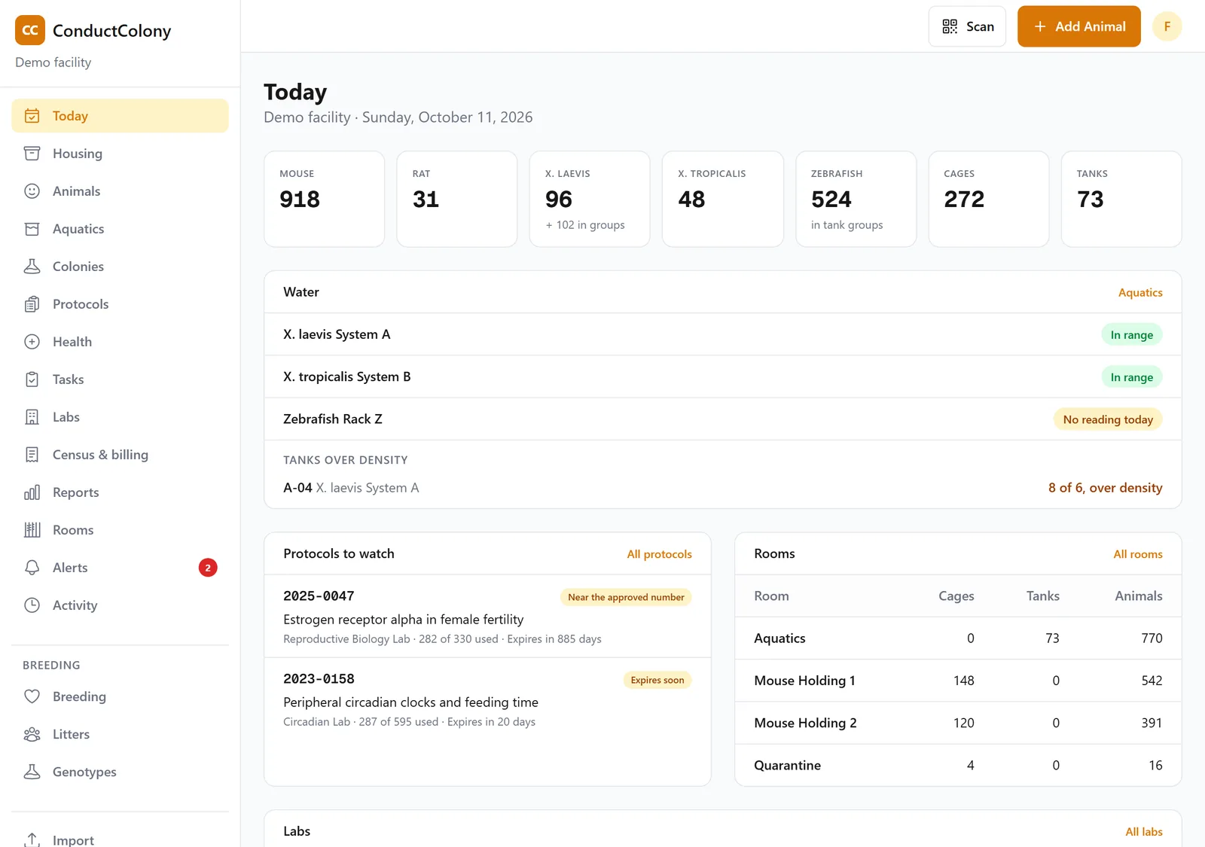Go to Census & billing page
Viewport: 1205px width, 847px height.
[x=120, y=455]
